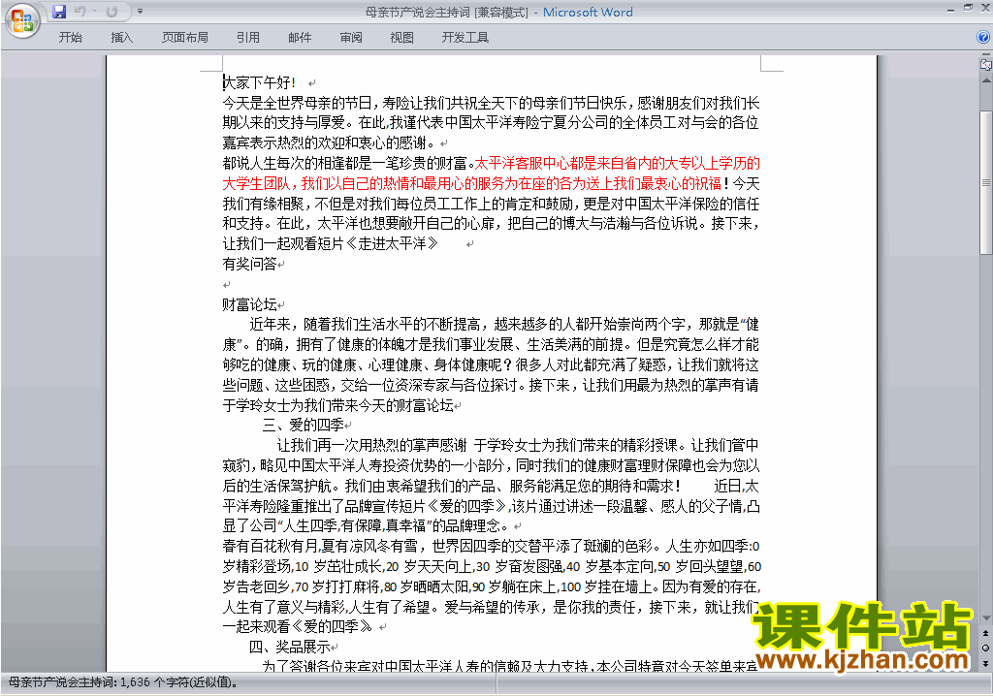The width and height of the screenshot is (993, 696).
Task: Open Word Help with the question mark
Action: click(x=983, y=38)
